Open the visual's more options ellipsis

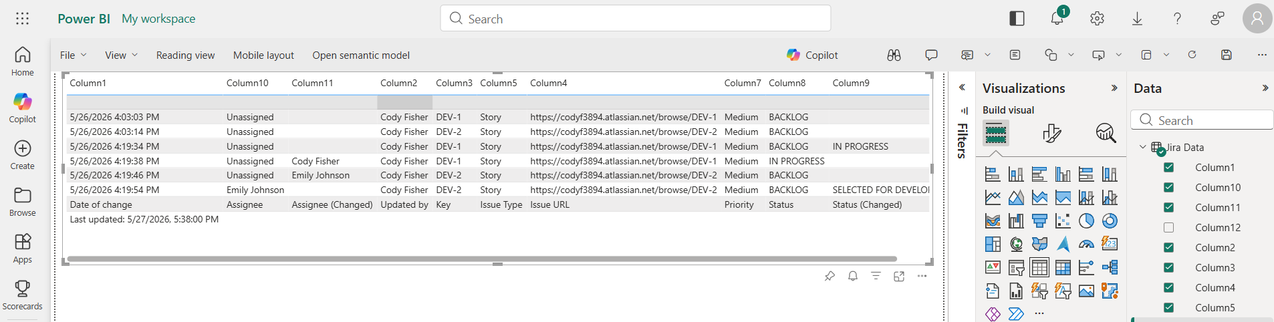922,276
